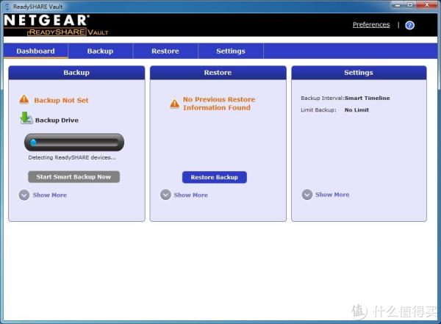Click the Backup Not Set warning icon
The image size is (441, 324).
coord(24,100)
